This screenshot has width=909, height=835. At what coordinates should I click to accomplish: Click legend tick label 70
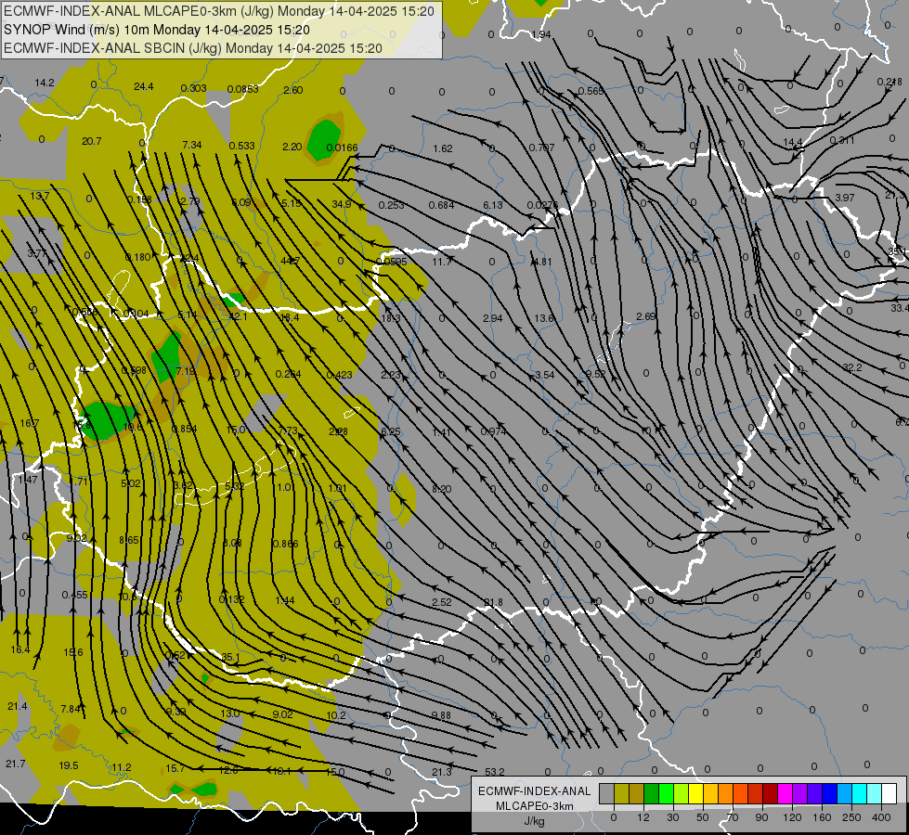click(x=733, y=817)
